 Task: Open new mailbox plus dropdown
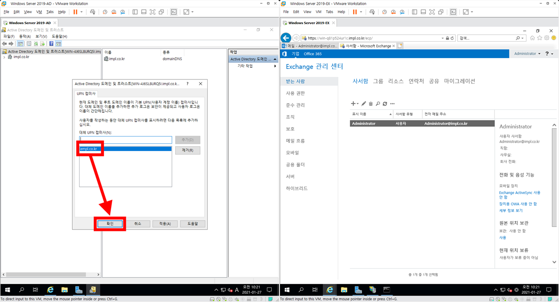354,104
